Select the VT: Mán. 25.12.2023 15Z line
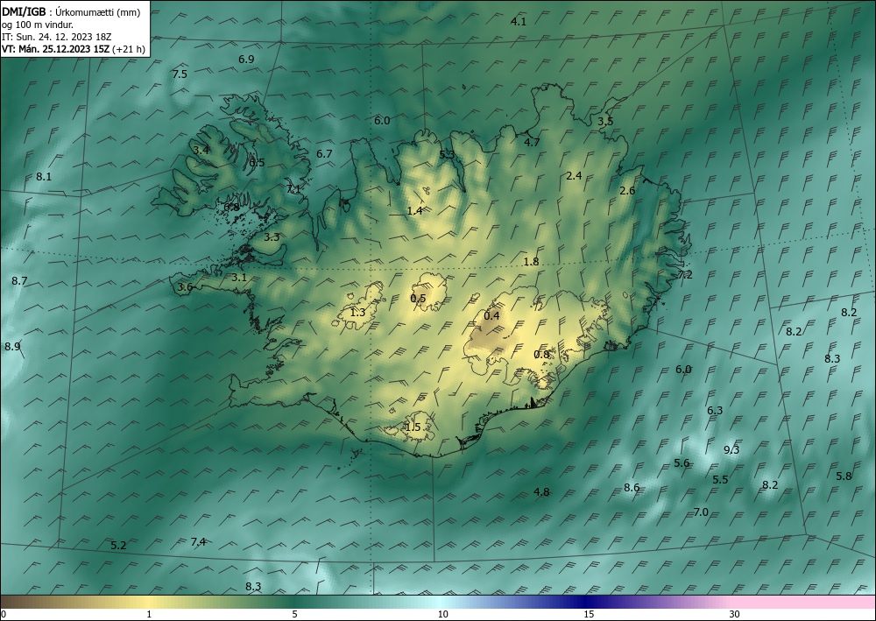The height and width of the screenshot is (621, 876). (56, 49)
